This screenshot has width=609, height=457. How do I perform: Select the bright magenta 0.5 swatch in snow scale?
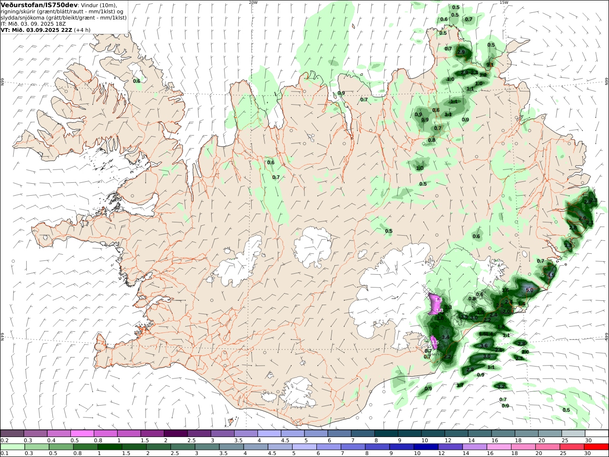pyautogui.click(x=82, y=433)
